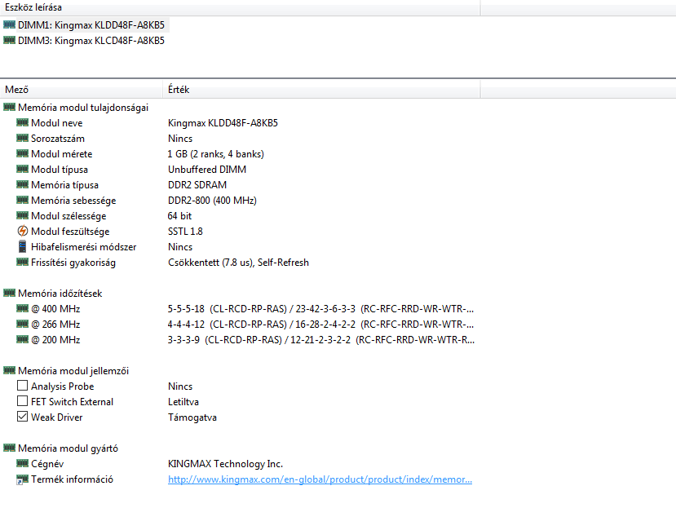Select the value SSTL 1.8
The image size is (676, 530).
pos(185,232)
